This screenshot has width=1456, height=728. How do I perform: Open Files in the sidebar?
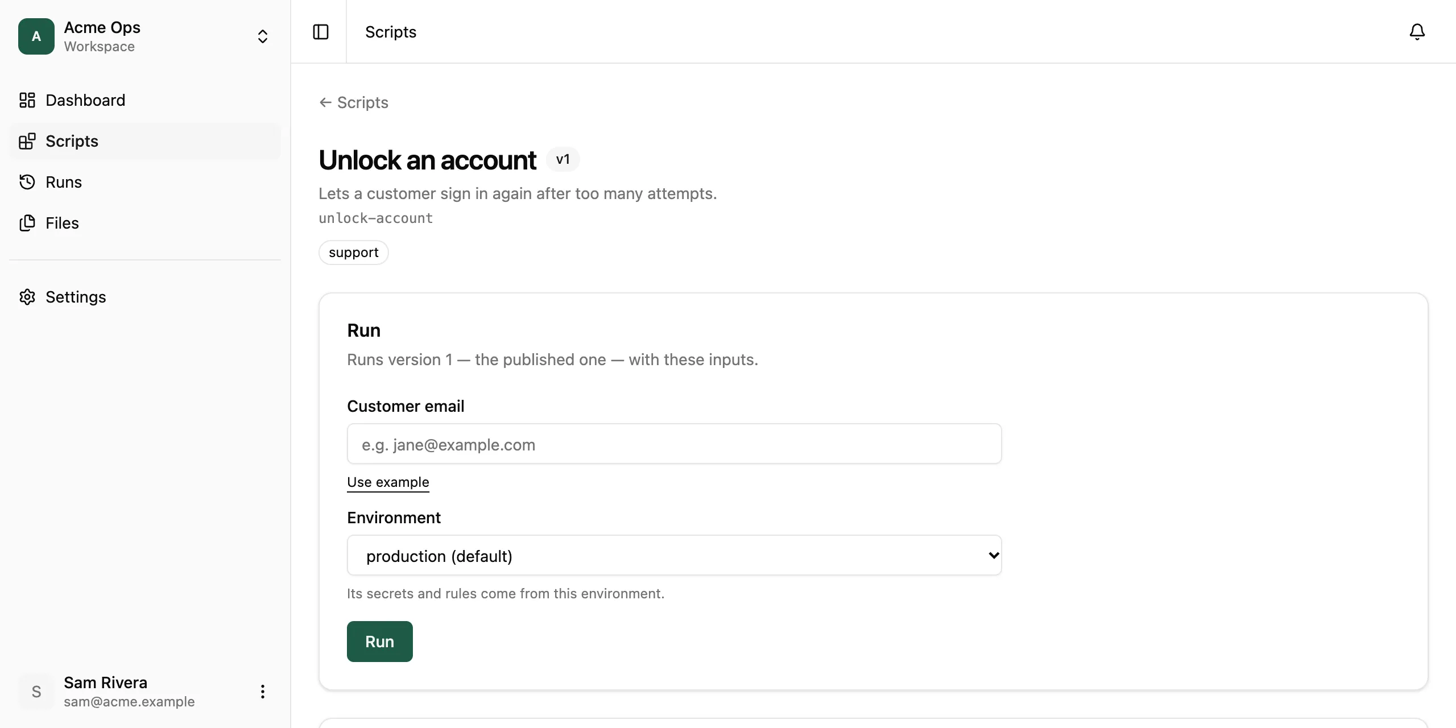(x=145, y=223)
